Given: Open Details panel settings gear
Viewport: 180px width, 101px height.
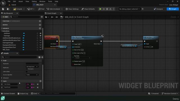Looking at the screenshot, I should coord(42,57).
